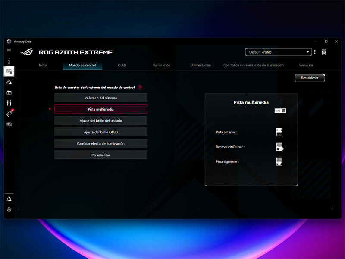Screen dimensions: 345x259
Task: Open the top-right sliders settings icon
Action: click(324, 52)
